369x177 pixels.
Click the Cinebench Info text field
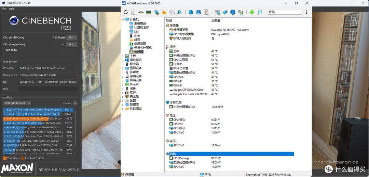coord(48,89)
